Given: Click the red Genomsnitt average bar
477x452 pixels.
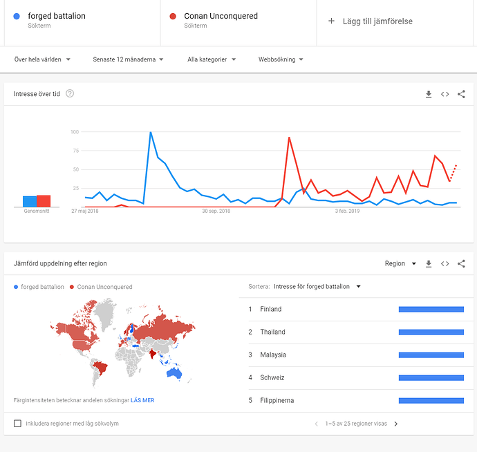Looking at the screenshot, I should click(44, 201).
